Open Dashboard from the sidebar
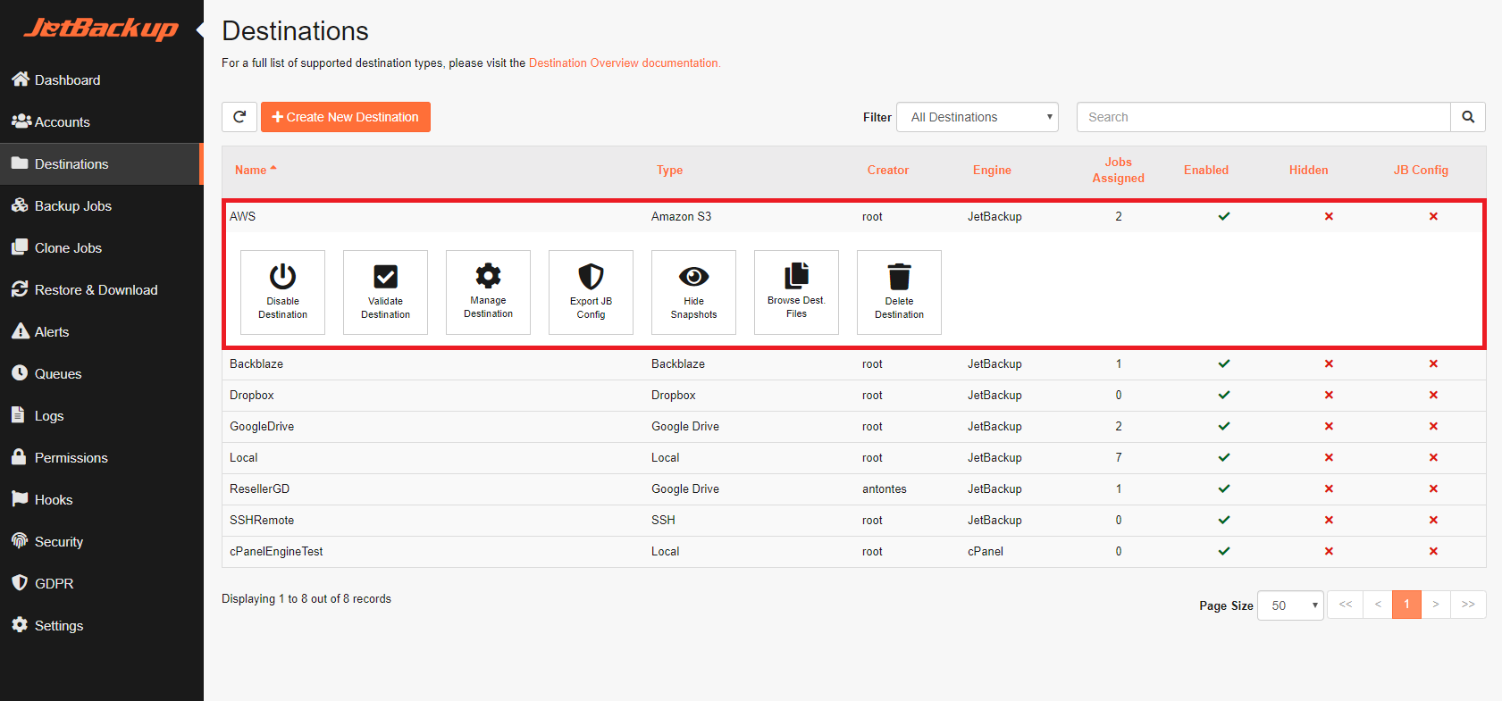Image resolution: width=1502 pixels, height=701 pixels. pos(102,79)
